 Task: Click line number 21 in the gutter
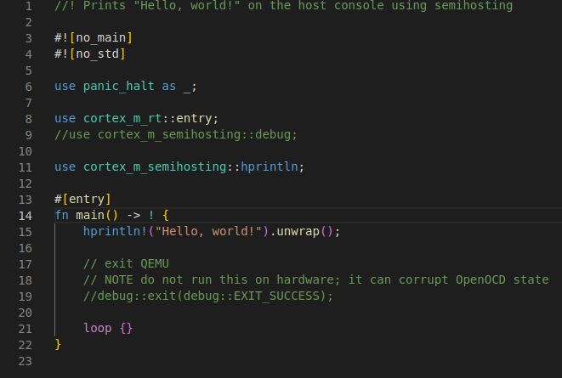(26, 329)
